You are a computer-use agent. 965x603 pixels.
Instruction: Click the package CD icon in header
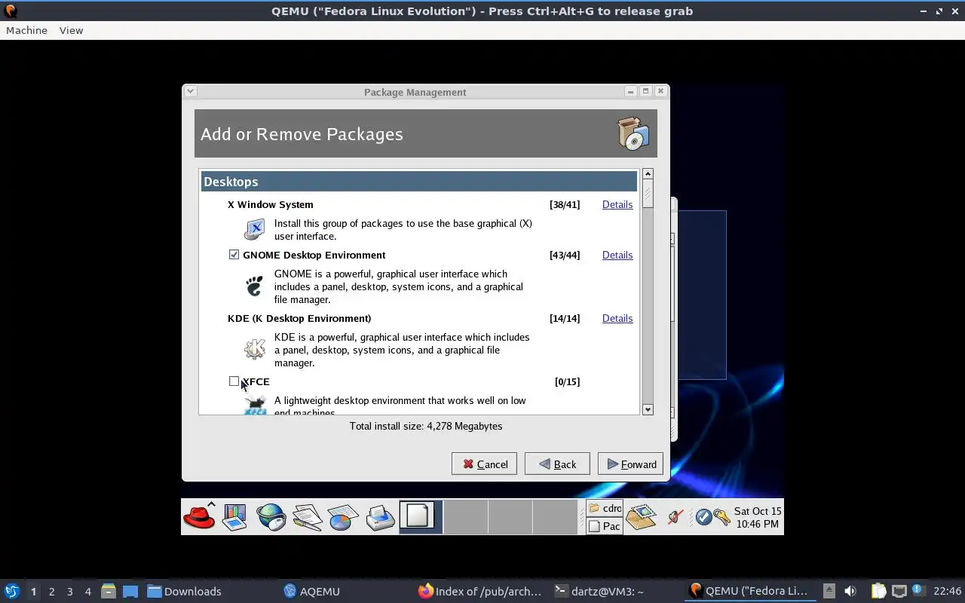[x=633, y=133]
